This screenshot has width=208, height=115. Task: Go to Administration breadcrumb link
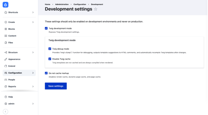point(62,4)
